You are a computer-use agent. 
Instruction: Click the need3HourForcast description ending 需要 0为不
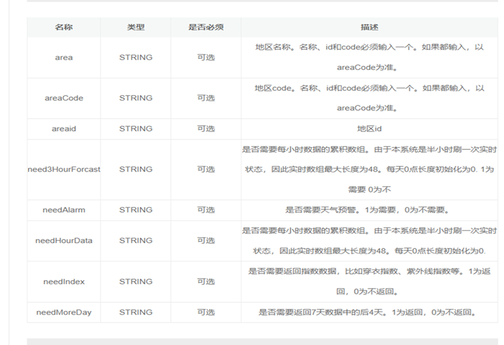pyautogui.click(x=369, y=169)
